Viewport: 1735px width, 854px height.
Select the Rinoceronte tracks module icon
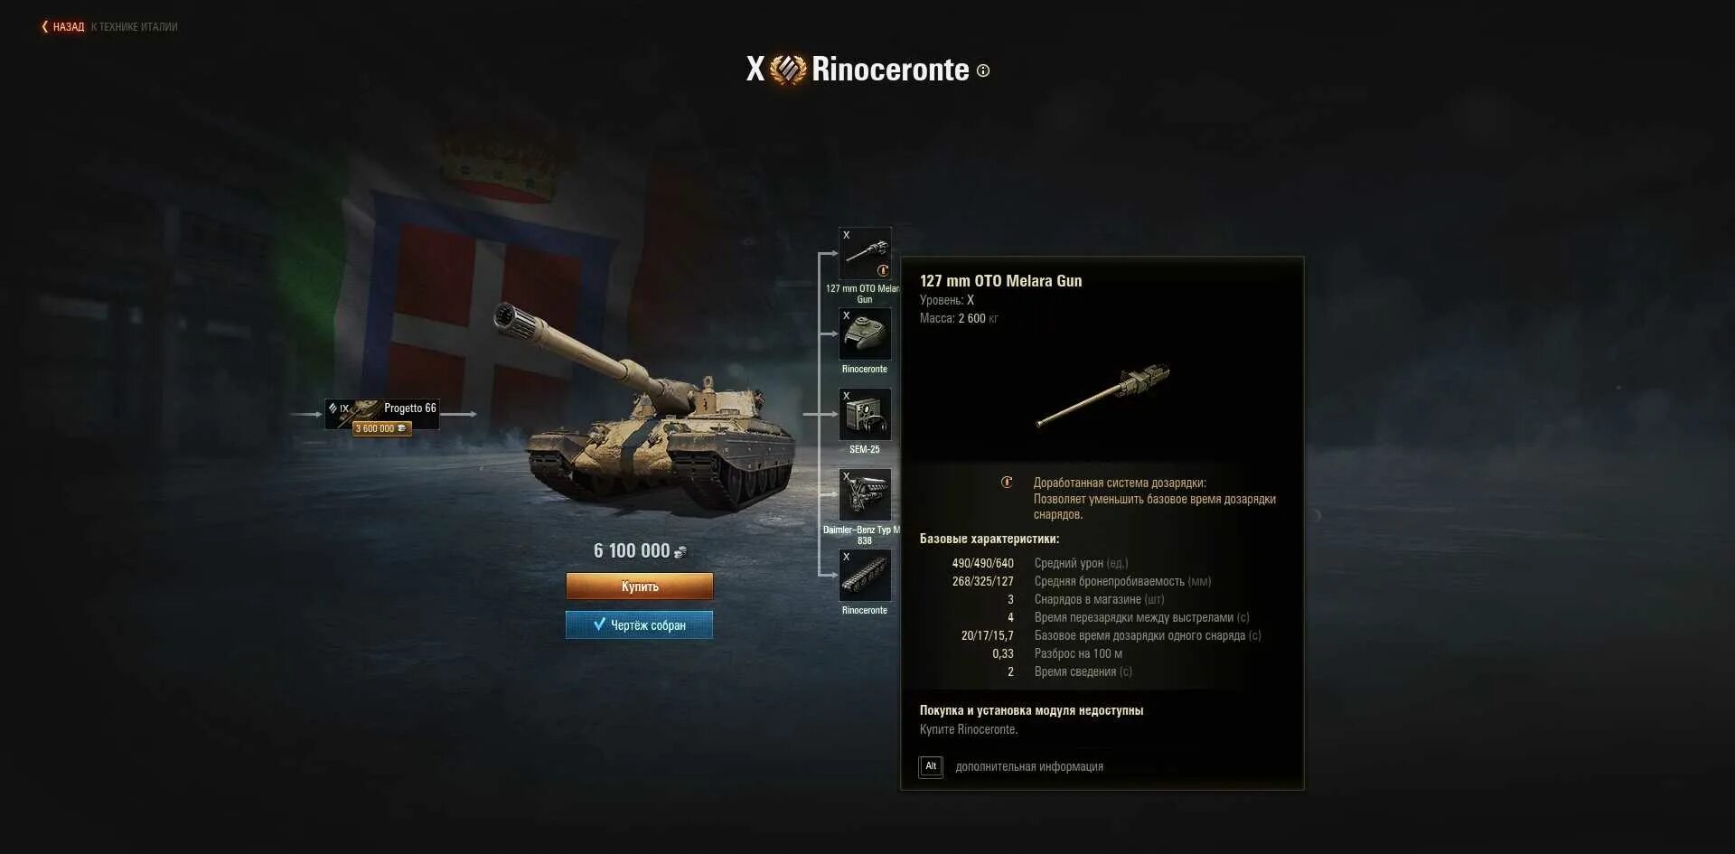tap(865, 575)
